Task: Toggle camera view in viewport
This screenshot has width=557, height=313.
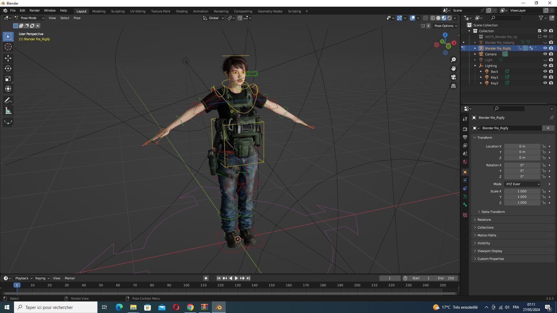Action: pyautogui.click(x=453, y=77)
